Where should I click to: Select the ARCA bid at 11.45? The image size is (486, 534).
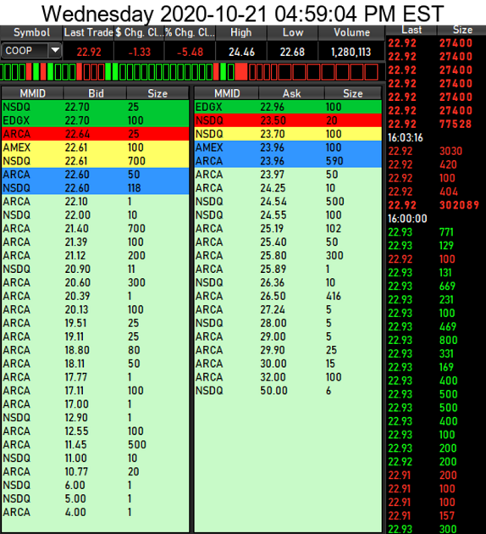[x=95, y=444]
